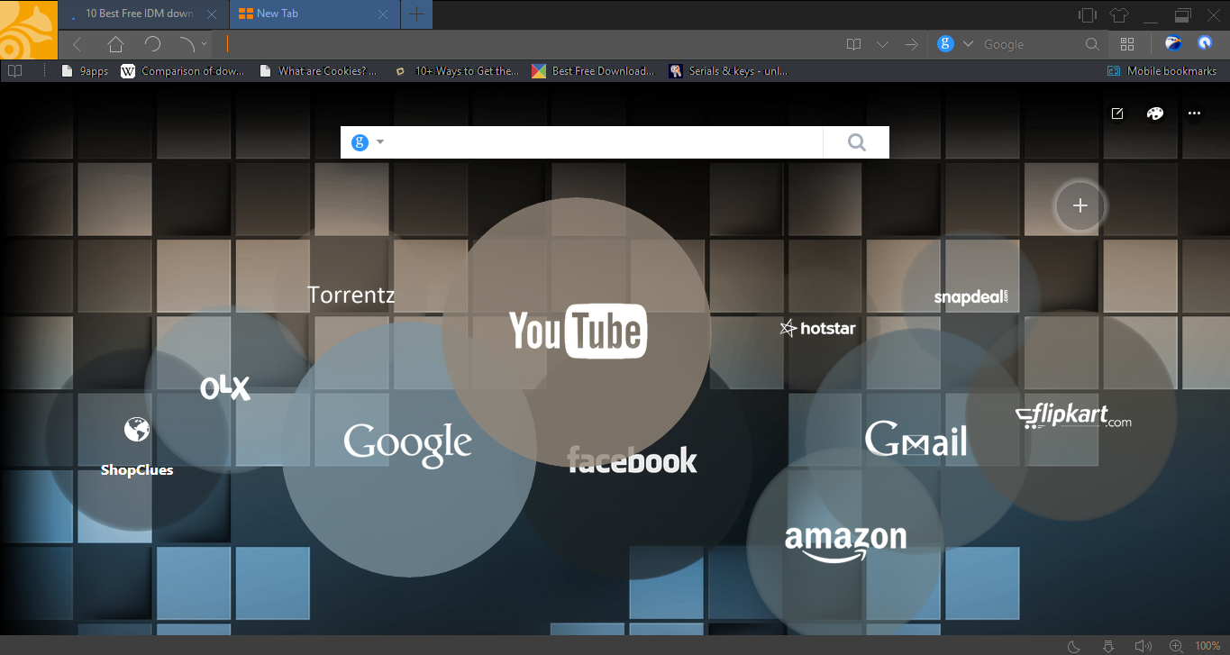Open the 10+ Ways to Get the... bookmark
Image resolution: width=1230 pixels, height=655 pixels.
pos(457,71)
